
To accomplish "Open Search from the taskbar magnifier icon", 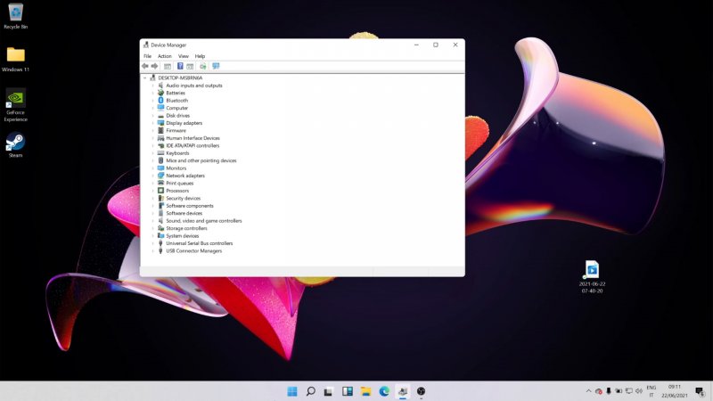I will (310, 391).
